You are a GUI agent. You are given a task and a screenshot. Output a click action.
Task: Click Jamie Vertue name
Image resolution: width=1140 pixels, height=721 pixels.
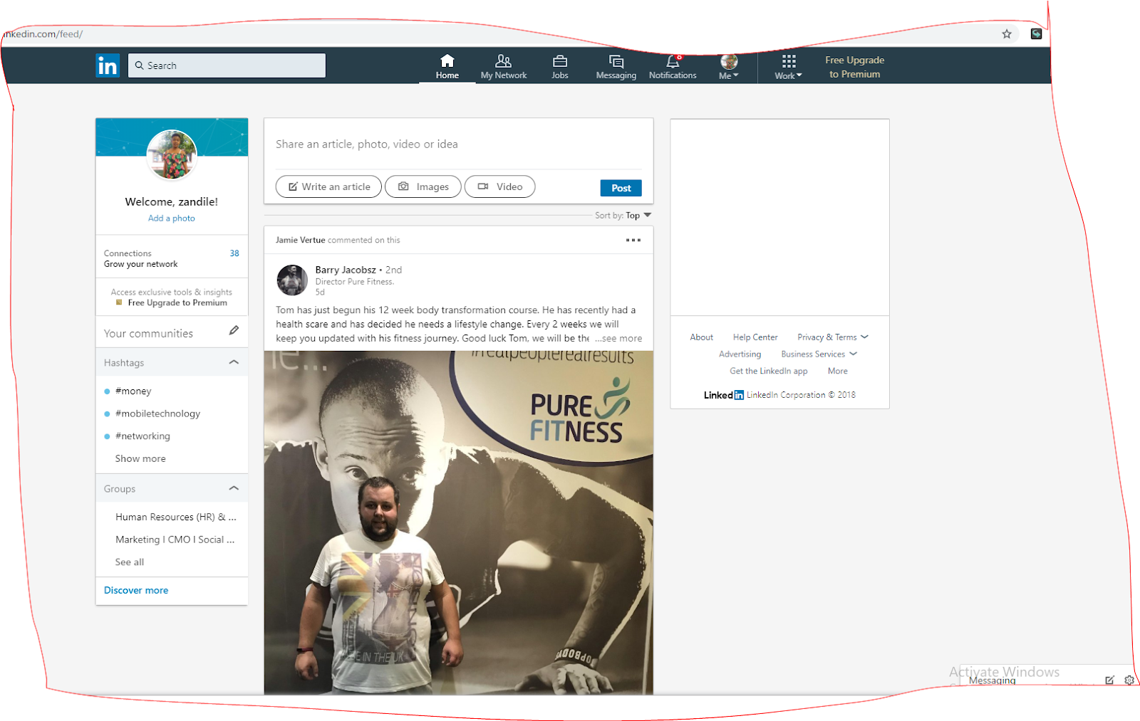[x=300, y=241]
